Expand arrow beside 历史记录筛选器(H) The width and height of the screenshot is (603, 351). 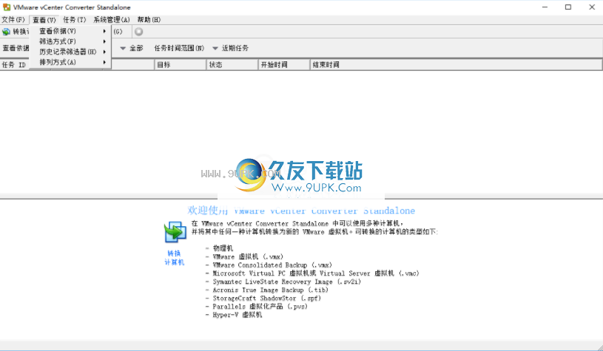[104, 52]
